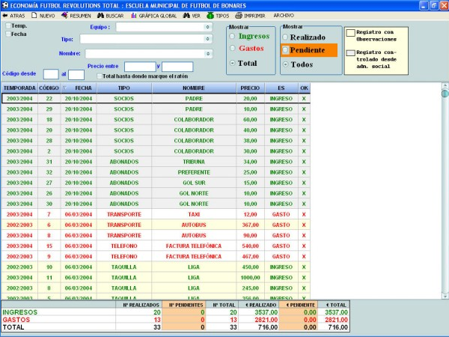Select the GOL SUR row name cell
The width and height of the screenshot is (449, 337).
tap(194, 183)
